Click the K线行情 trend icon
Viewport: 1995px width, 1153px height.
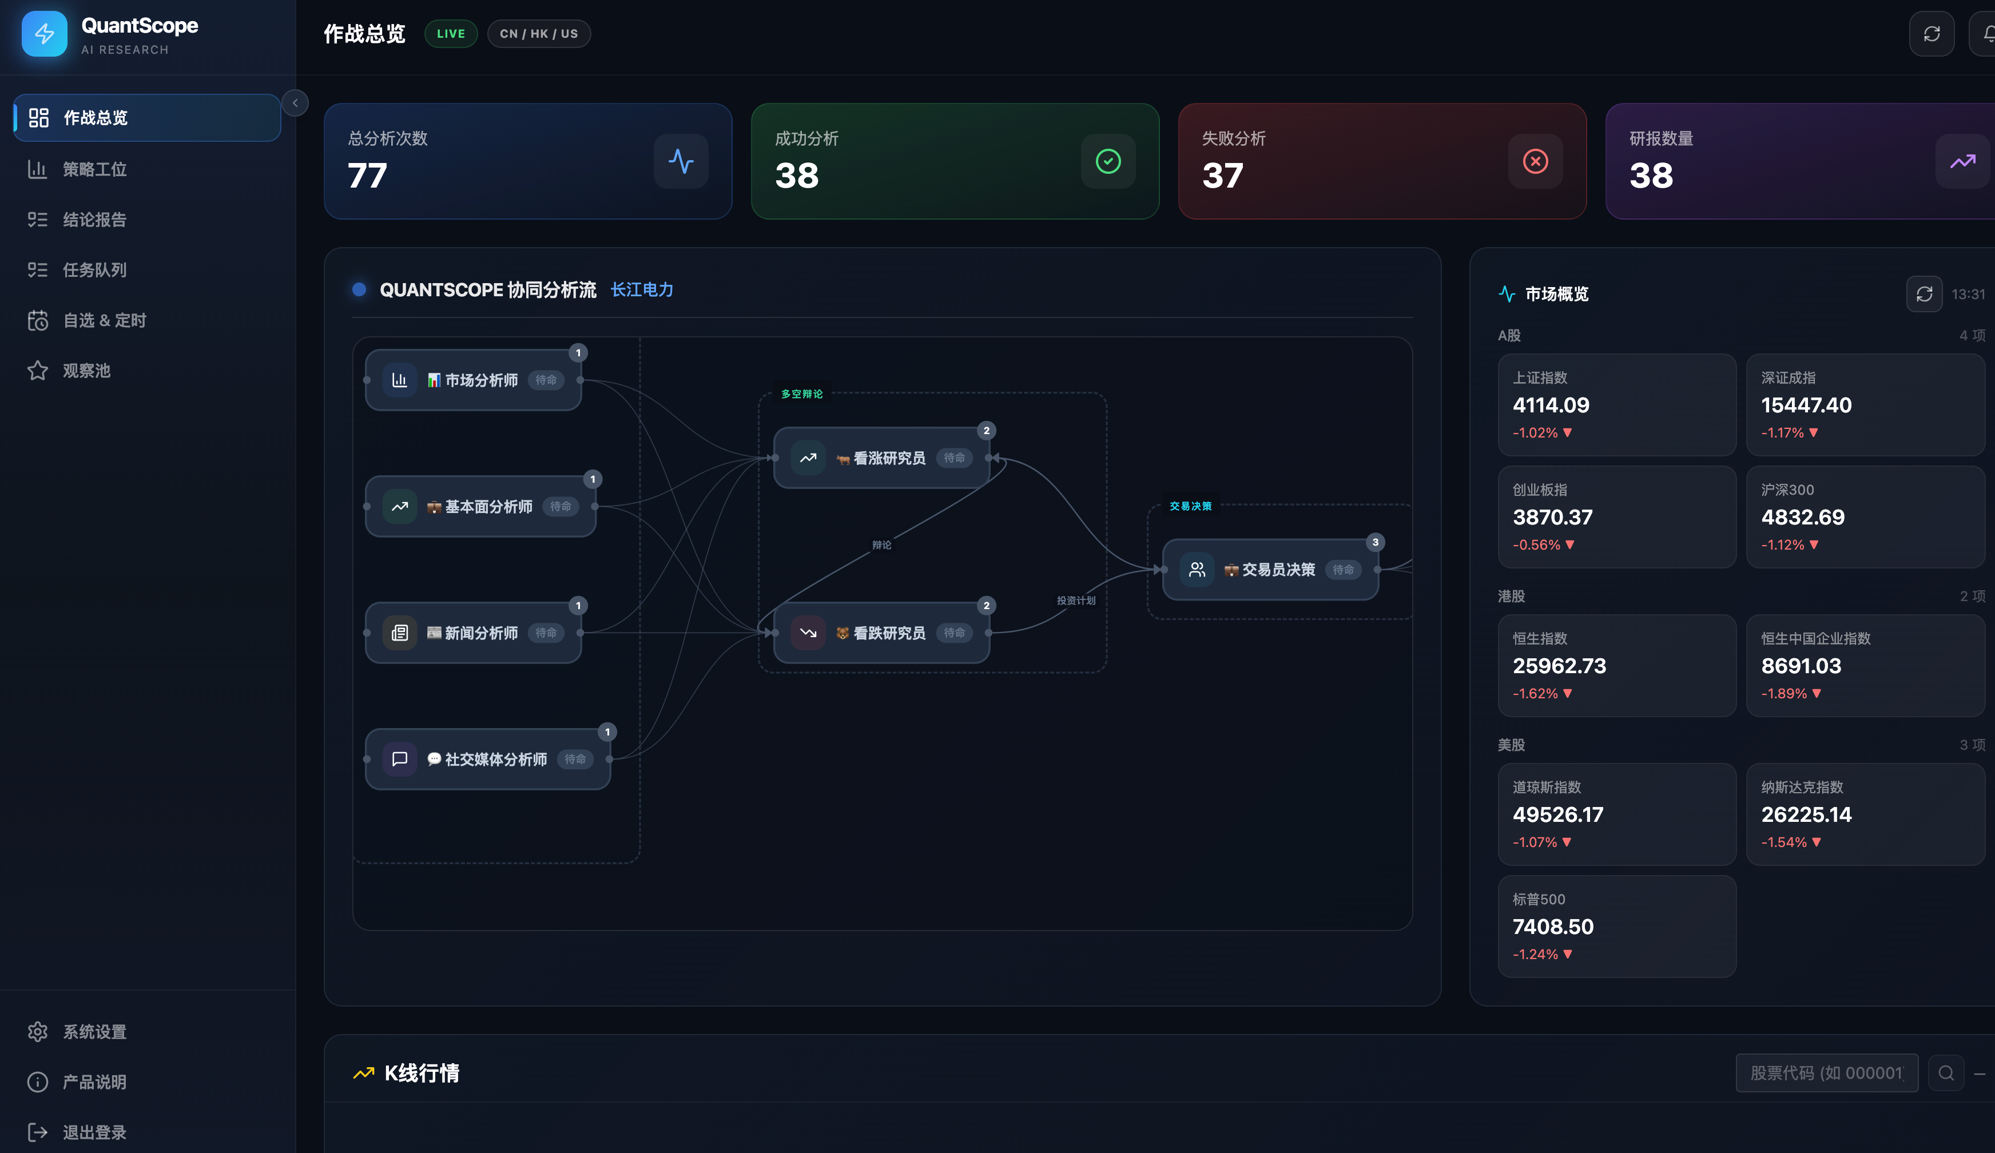coord(363,1073)
